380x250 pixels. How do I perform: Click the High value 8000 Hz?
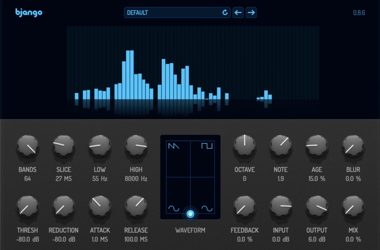pyautogui.click(x=136, y=179)
